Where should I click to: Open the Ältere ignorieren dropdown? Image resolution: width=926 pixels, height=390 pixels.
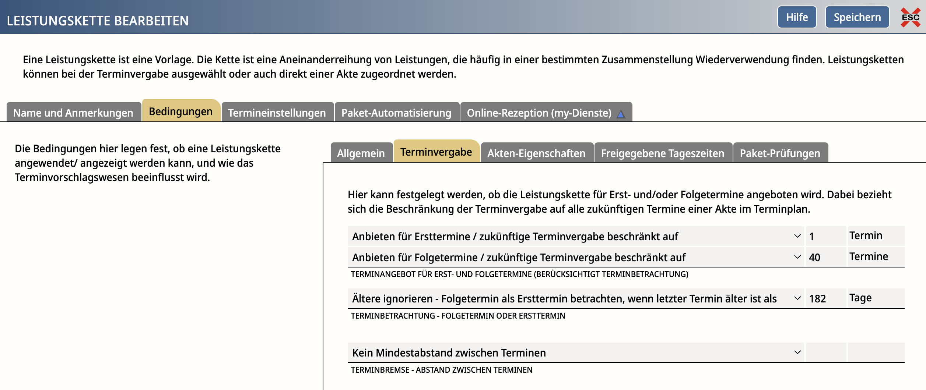(x=576, y=298)
